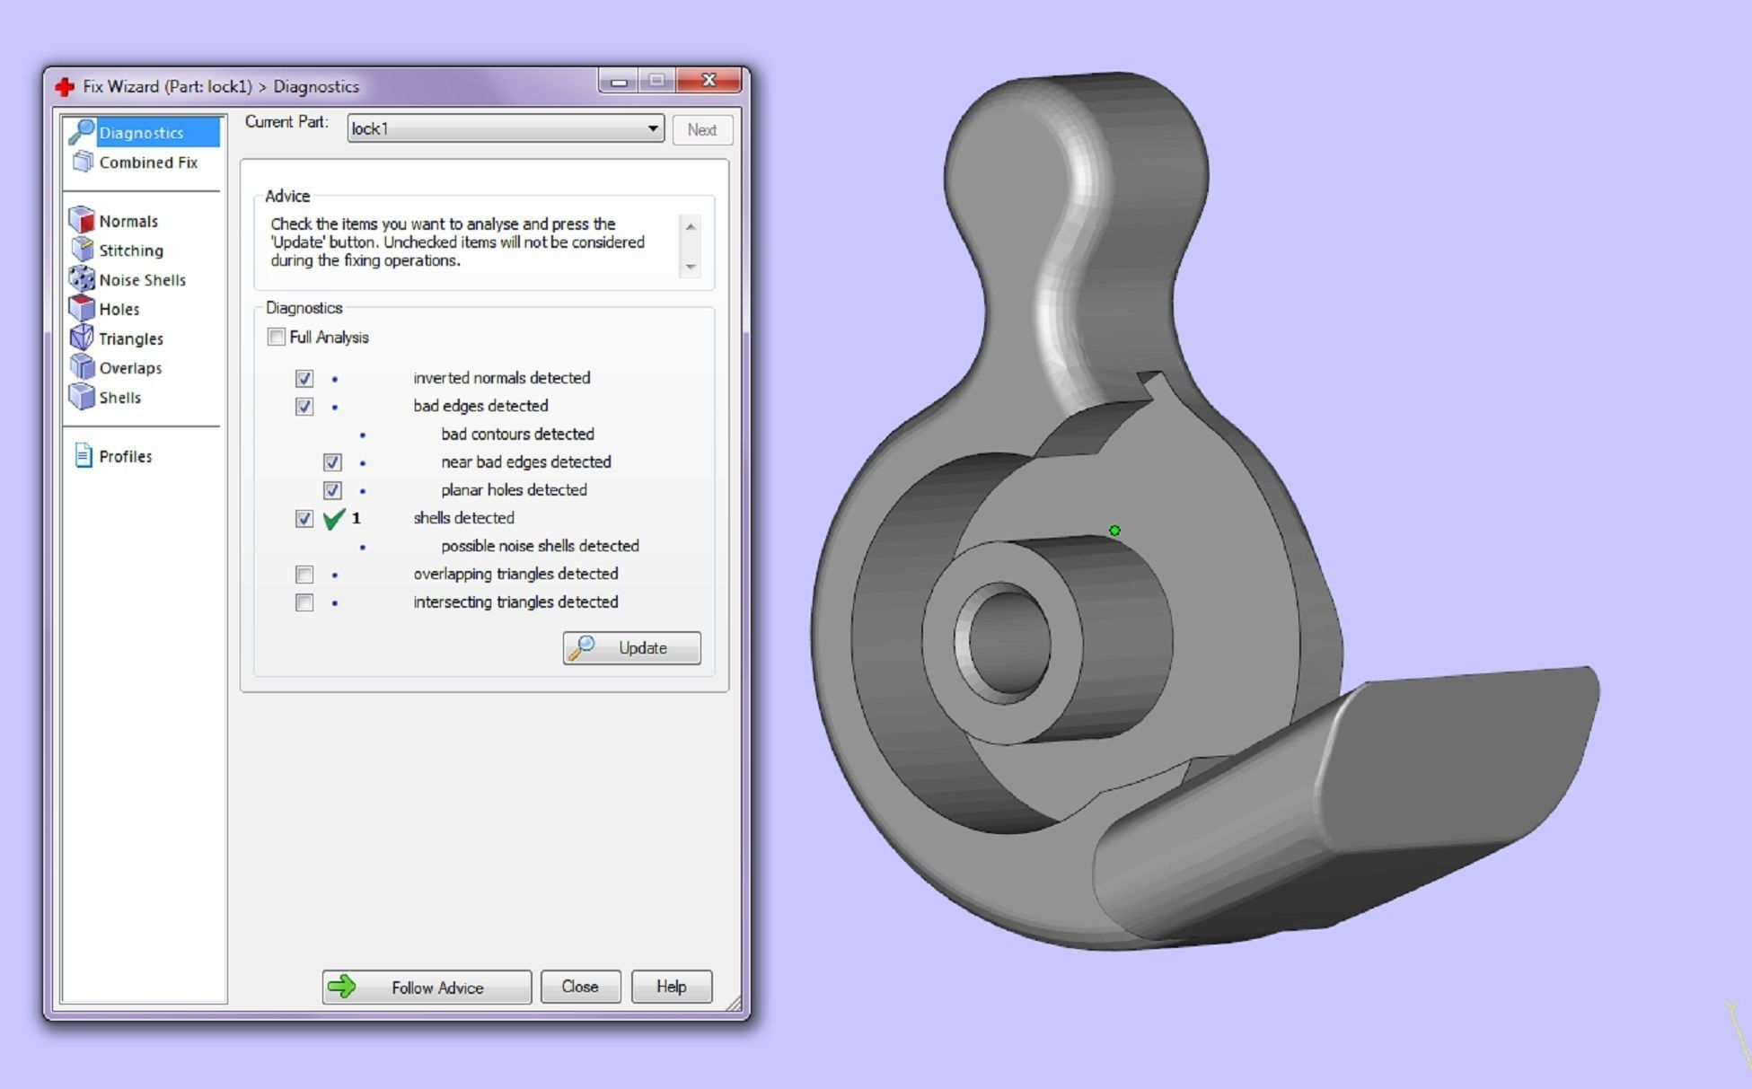This screenshot has height=1089, width=1752.
Task: Click the Shells cube icon
Action: 82,397
